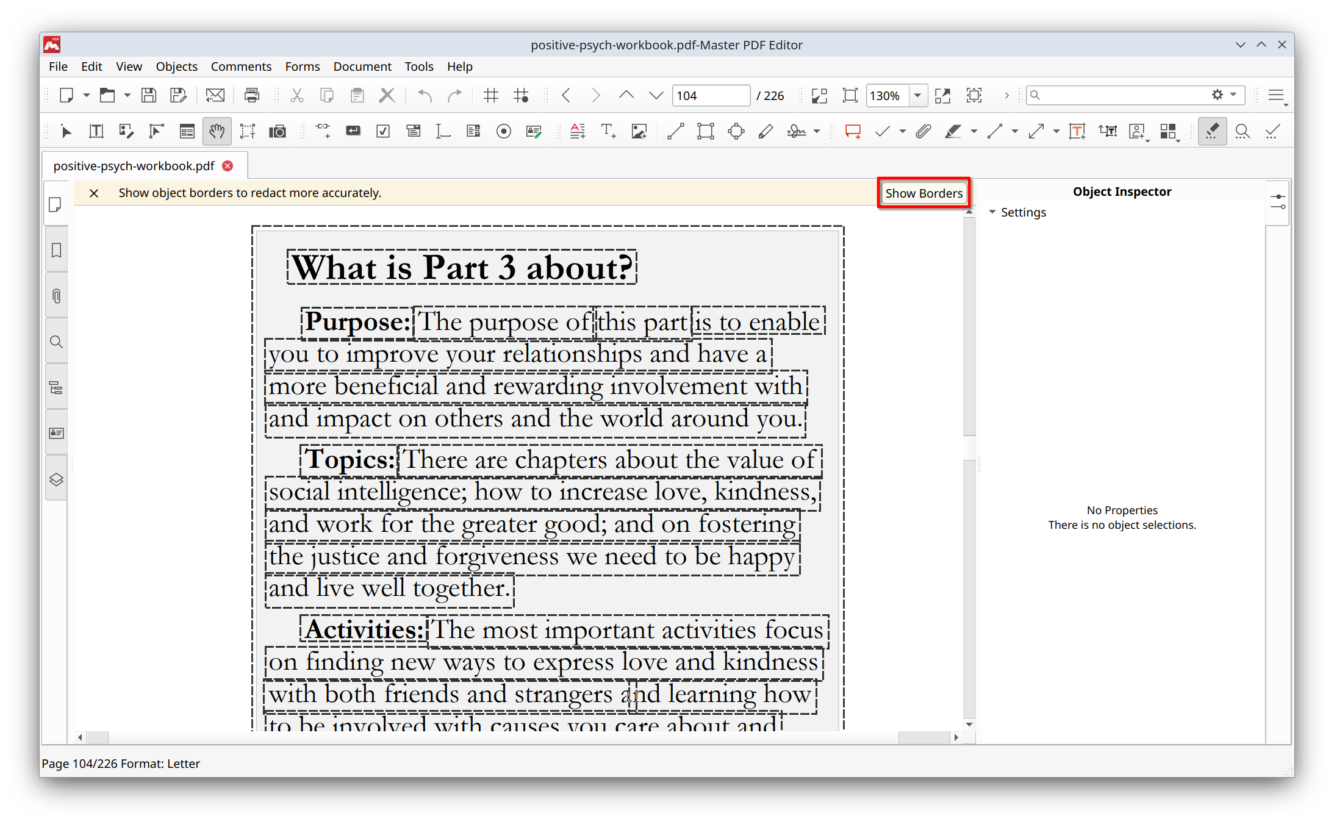Select the Edit Text tool

click(96, 131)
